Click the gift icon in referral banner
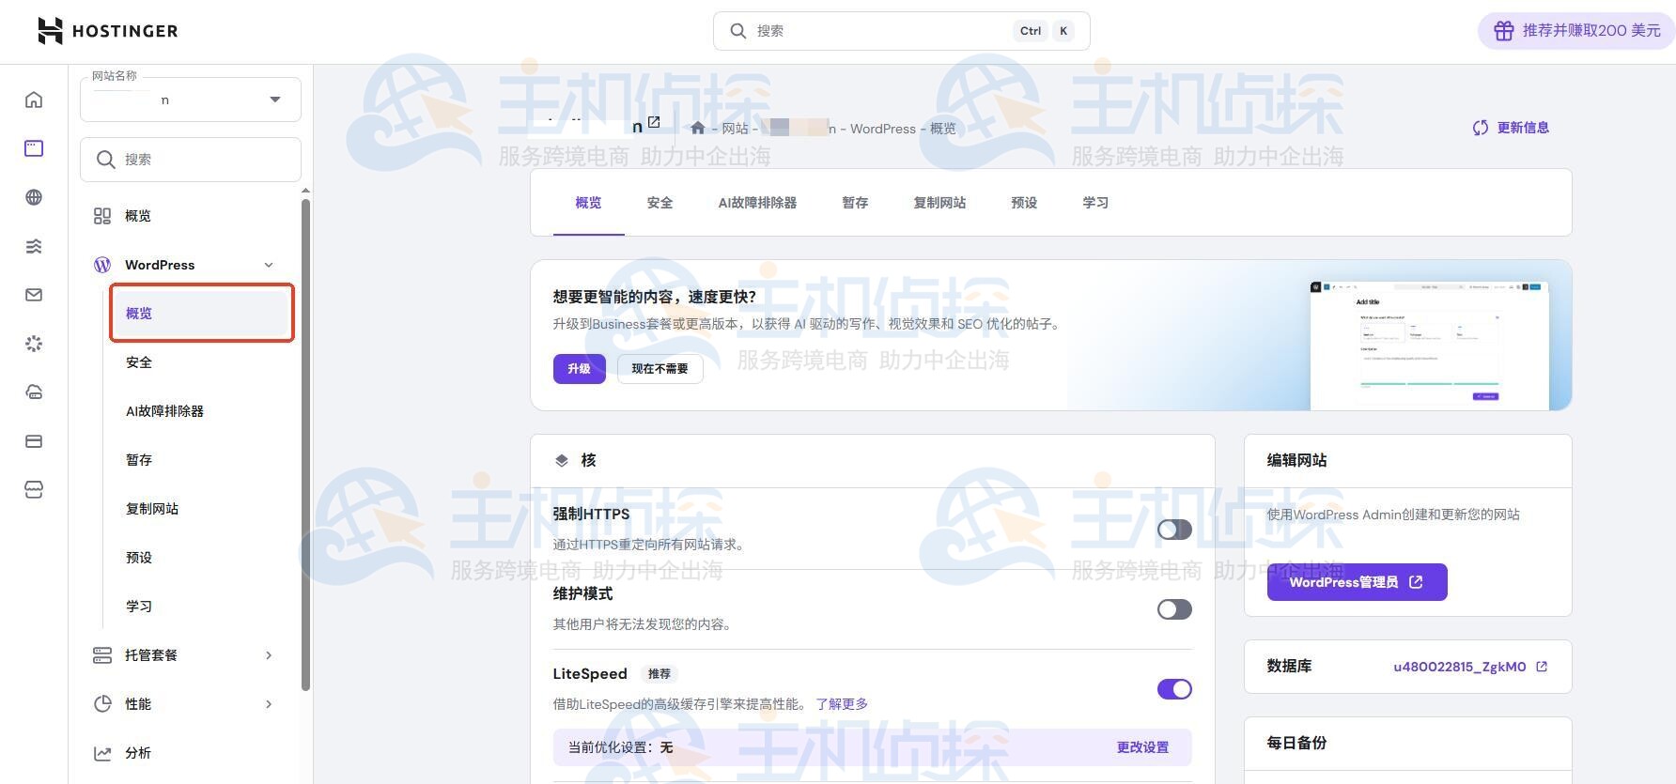 (x=1503, y=31)
